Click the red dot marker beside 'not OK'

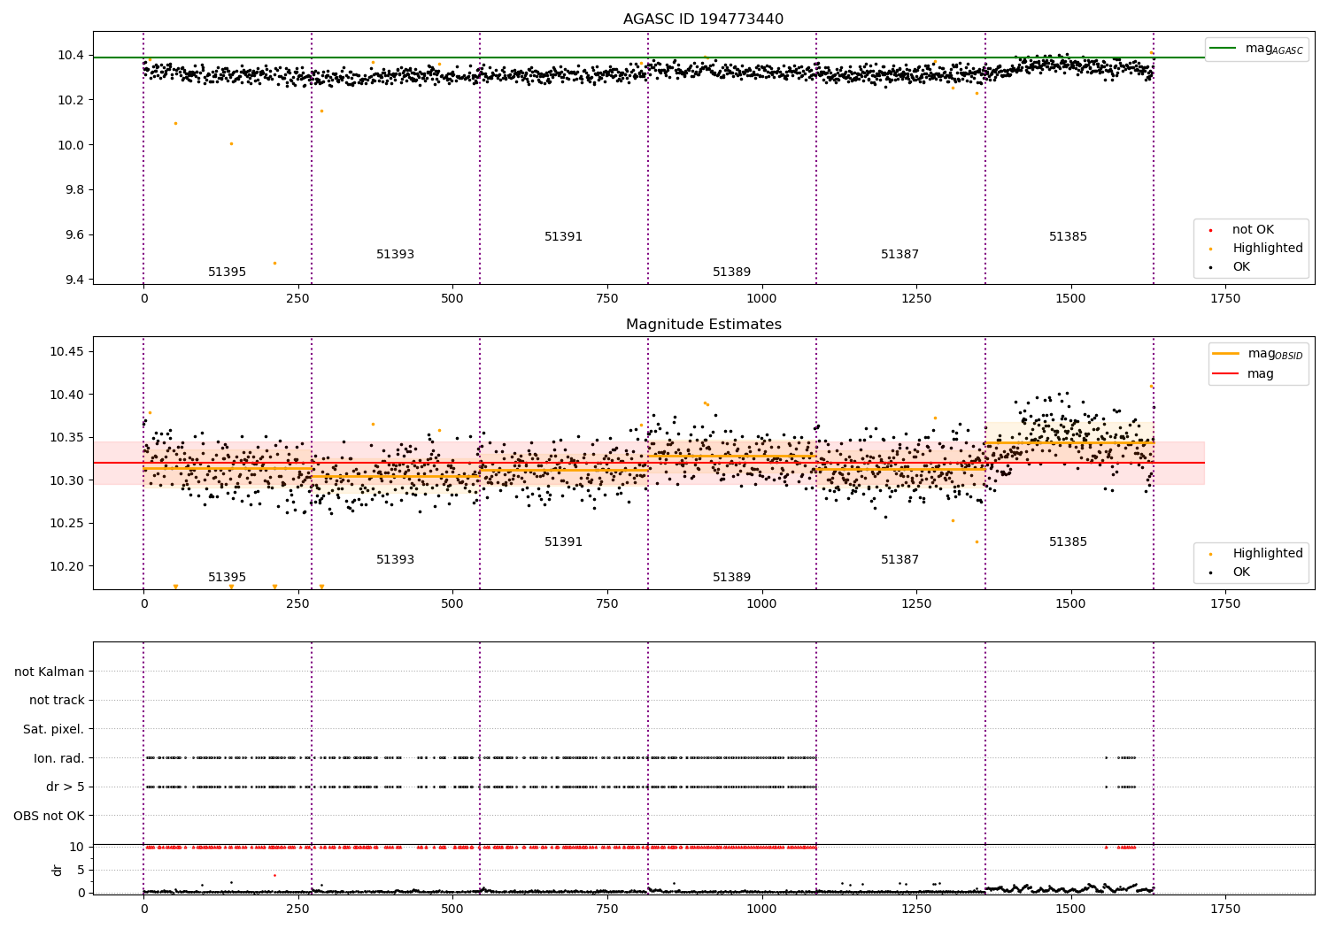click(1210, 230)
